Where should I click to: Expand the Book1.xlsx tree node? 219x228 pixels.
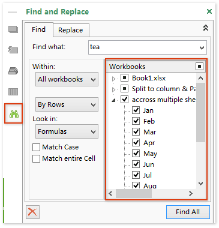coord(114,79)
